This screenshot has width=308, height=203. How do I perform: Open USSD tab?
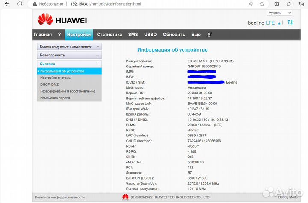click(150, 35)
